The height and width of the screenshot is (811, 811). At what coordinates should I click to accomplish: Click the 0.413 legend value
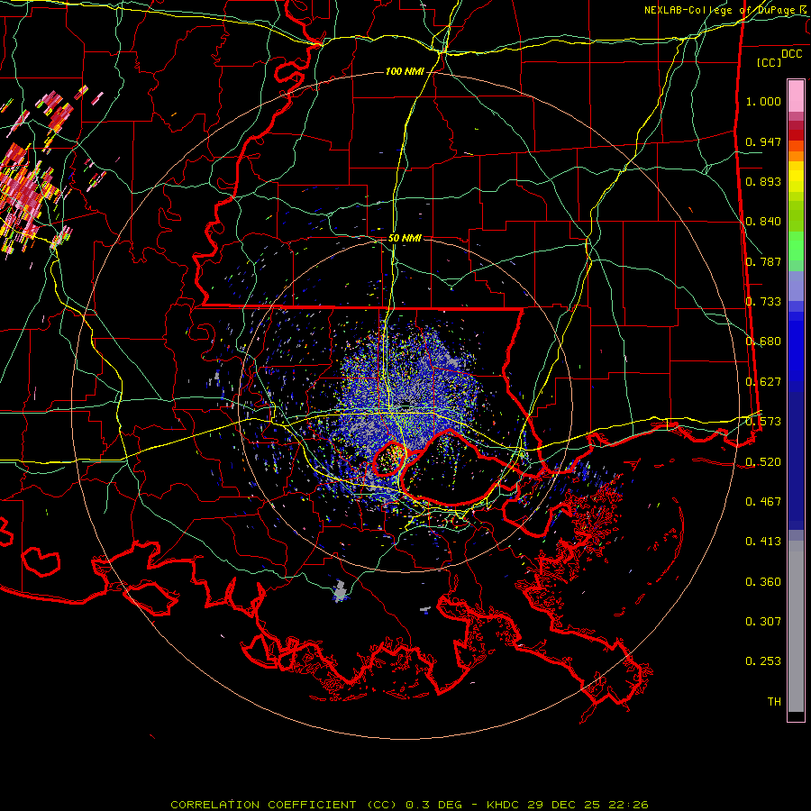tap(763, 542)
